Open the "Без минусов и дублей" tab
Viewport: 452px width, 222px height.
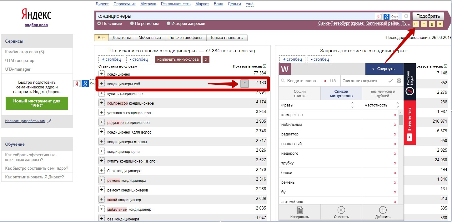coord(383,94)
